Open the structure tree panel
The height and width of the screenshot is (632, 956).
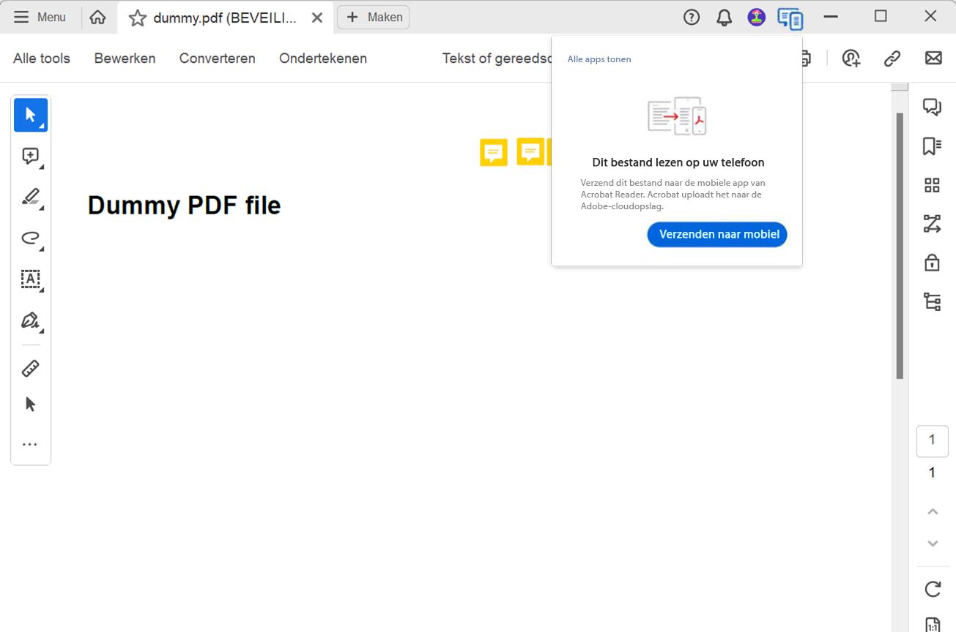[x=932, y=301]
